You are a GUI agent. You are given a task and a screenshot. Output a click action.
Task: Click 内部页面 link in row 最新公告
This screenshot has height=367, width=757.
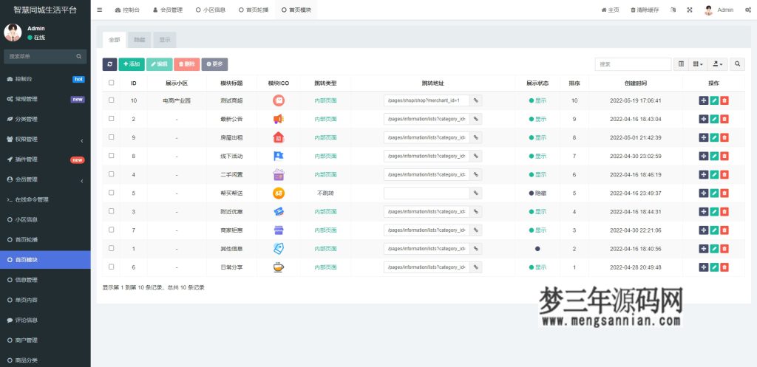point(325,119)
